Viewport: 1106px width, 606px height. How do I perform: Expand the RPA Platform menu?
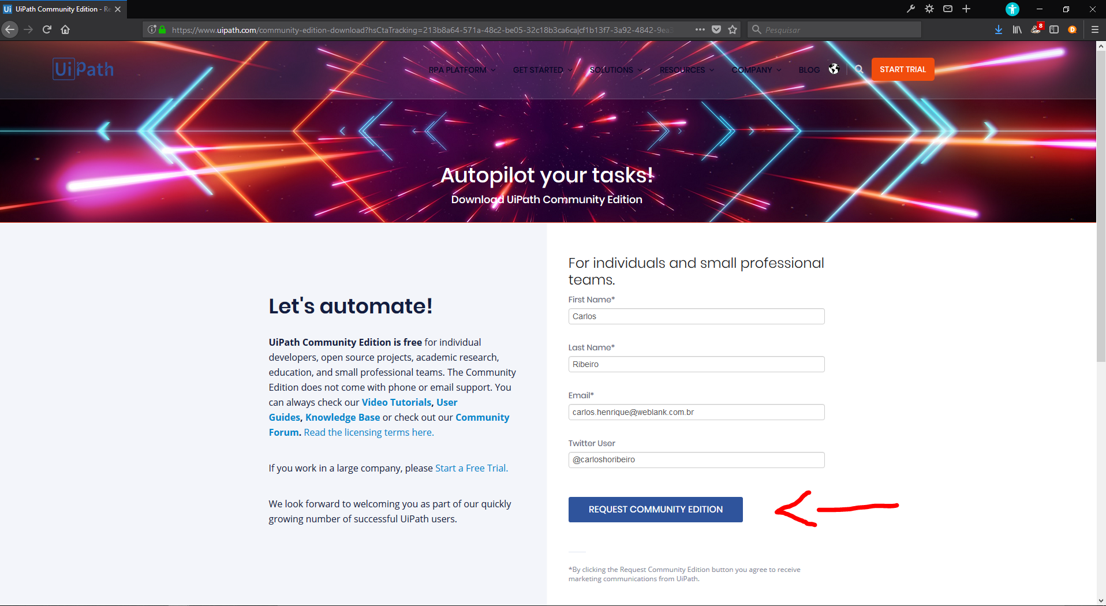coord(462,70)
